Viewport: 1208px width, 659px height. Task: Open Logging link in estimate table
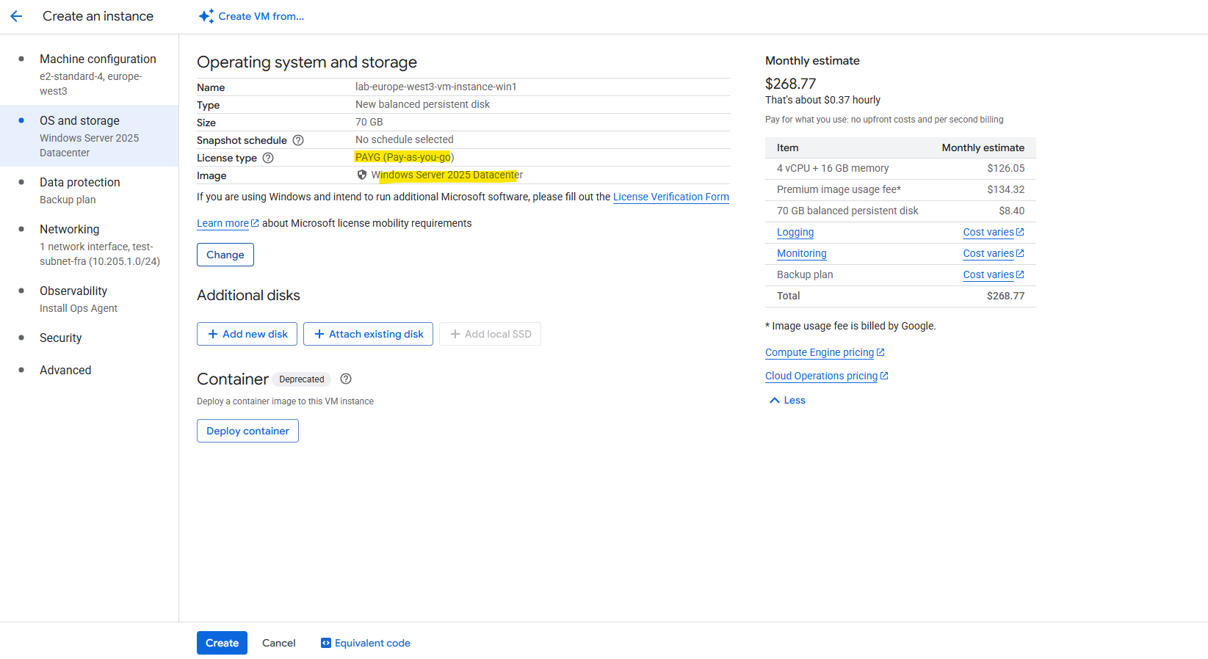tap(795, 232)
